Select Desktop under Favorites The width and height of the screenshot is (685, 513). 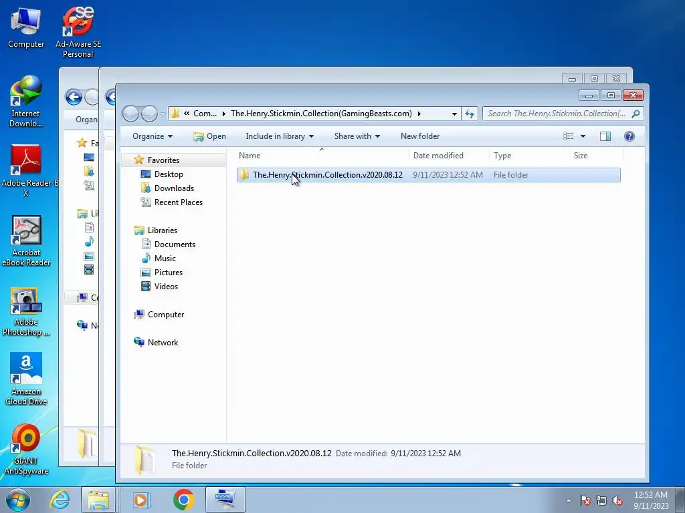pos(169,174)
